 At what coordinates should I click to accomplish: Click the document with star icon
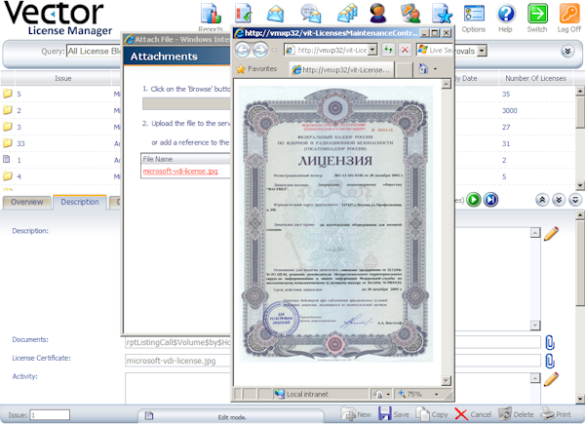click(442, 14)
